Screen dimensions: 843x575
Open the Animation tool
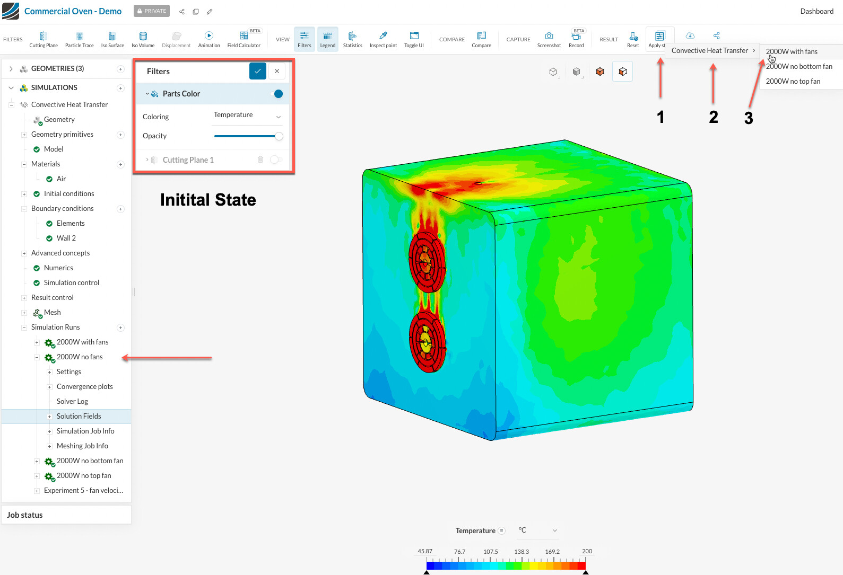[209, 39]
